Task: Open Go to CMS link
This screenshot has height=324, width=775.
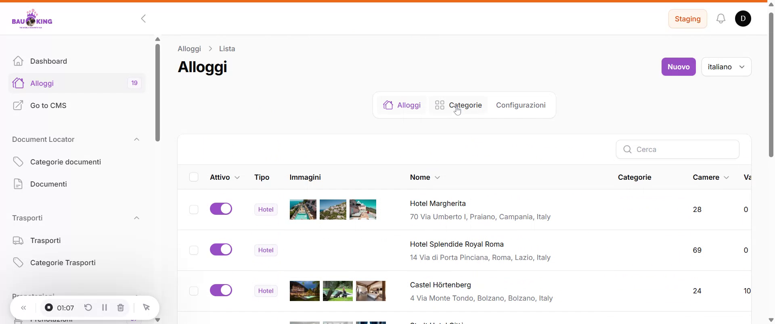Action: pos(77,105)
